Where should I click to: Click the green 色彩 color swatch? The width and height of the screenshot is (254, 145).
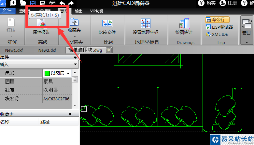click(47, 73)
